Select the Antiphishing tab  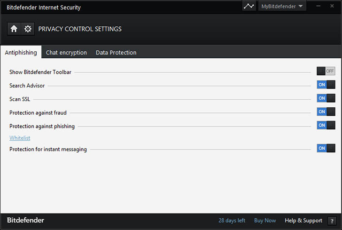point(21,52)
